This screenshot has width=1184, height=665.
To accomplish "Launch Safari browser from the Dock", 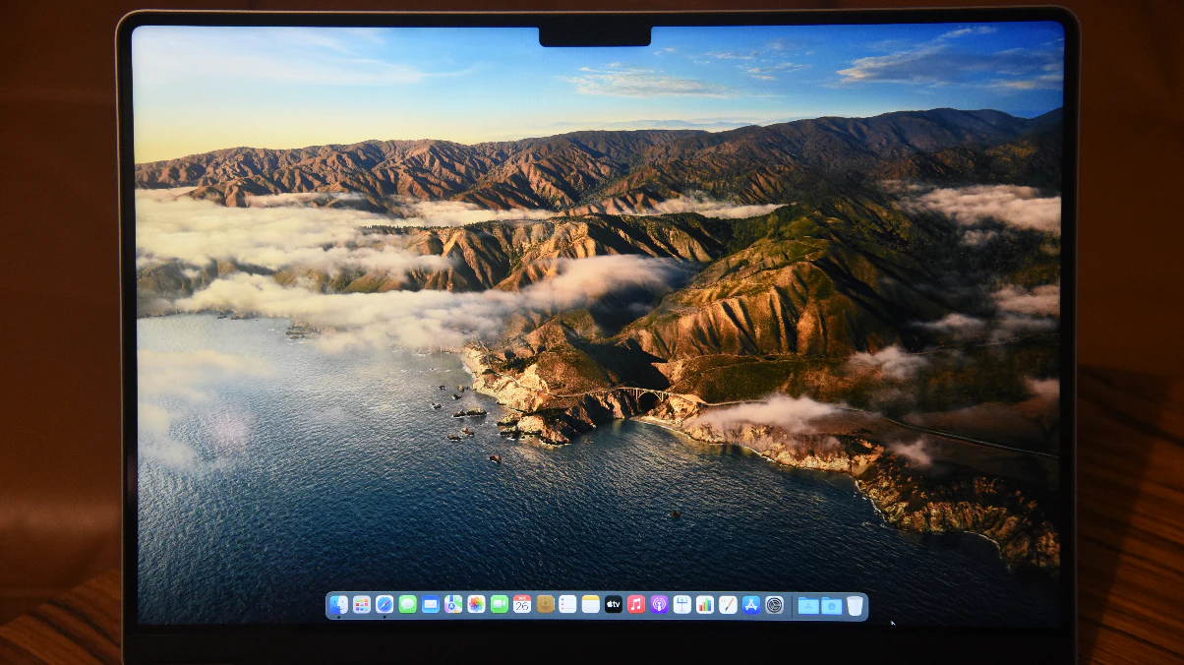I will coord(385,605).
